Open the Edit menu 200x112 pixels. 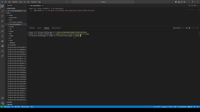[x=9, y=2]
